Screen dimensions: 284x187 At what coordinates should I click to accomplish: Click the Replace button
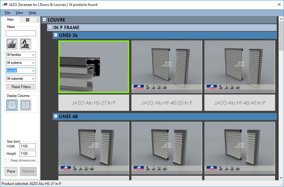click(x=28, y=171)
